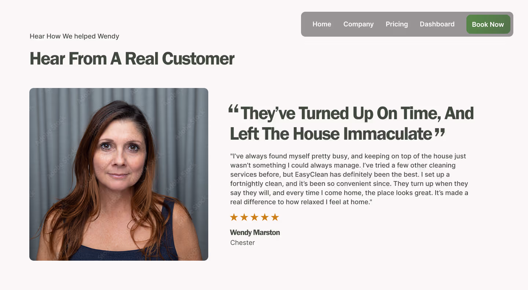Click 'Left The House Immaculate' headline line
This screenshot has width=528, height=290.
331,134
